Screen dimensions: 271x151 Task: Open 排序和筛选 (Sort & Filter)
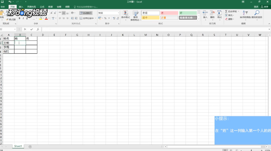(x=245, y=15)
